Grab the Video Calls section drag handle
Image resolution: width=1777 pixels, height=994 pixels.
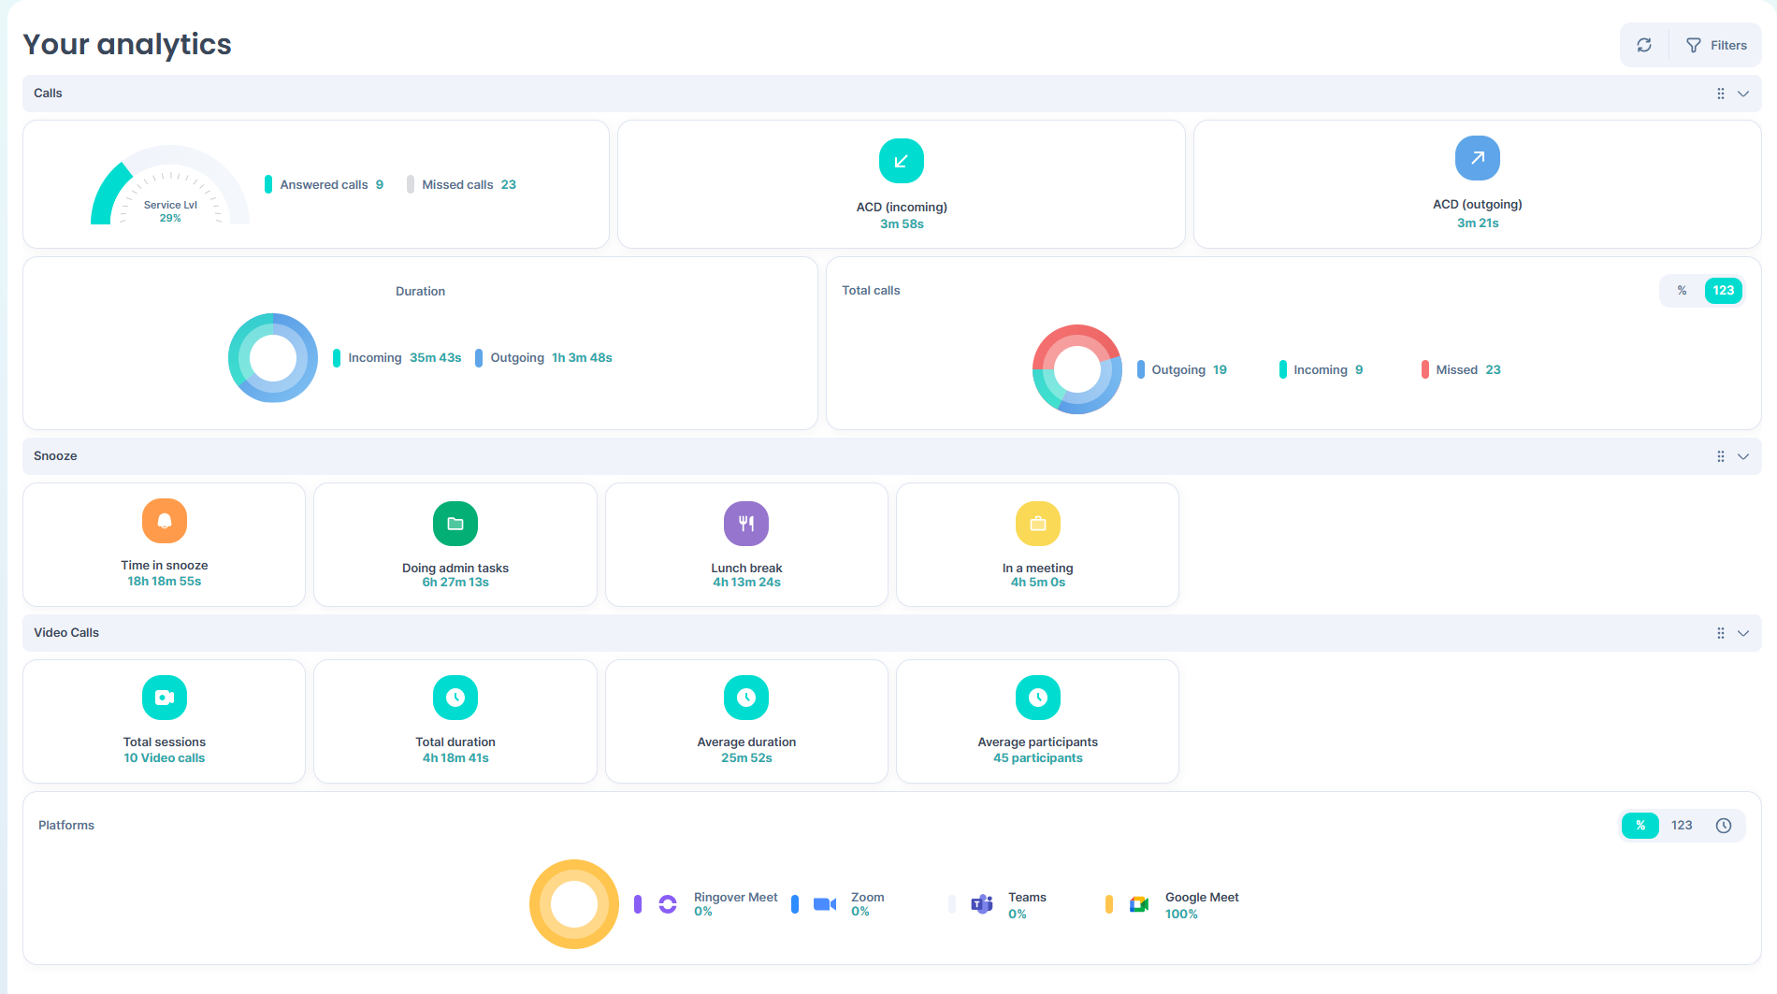[1721, 633]
